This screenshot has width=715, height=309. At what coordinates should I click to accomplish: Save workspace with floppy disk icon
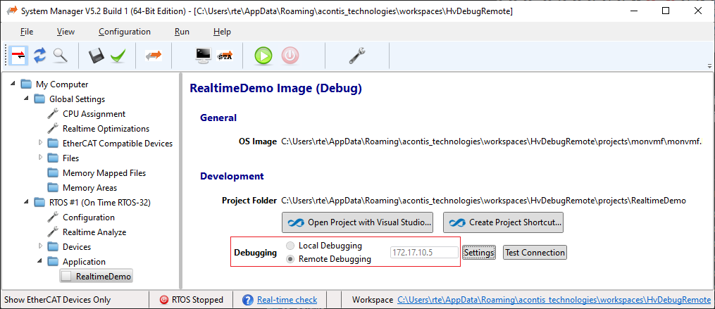click(x=97, y=56)
